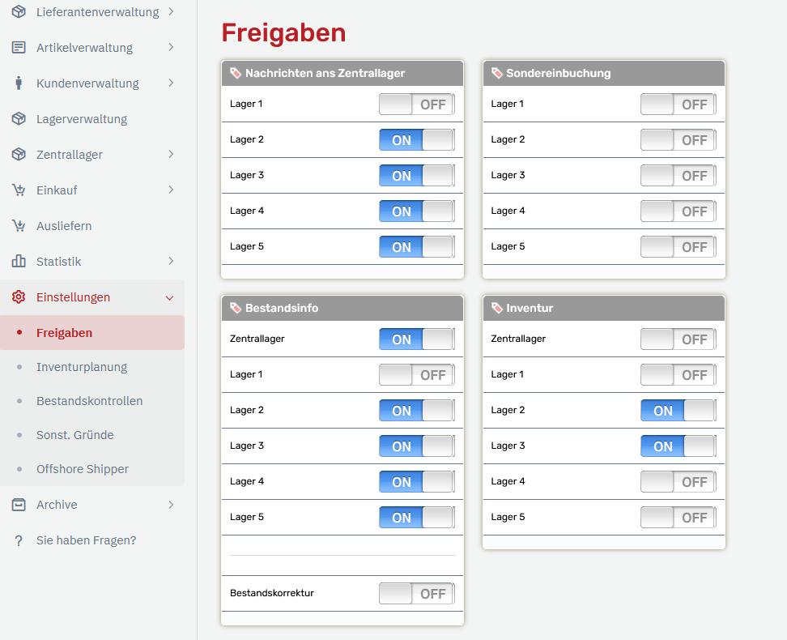Click the Einkauf shopping cart icon
Screen dimensions: 787x640
pos(19,190)
